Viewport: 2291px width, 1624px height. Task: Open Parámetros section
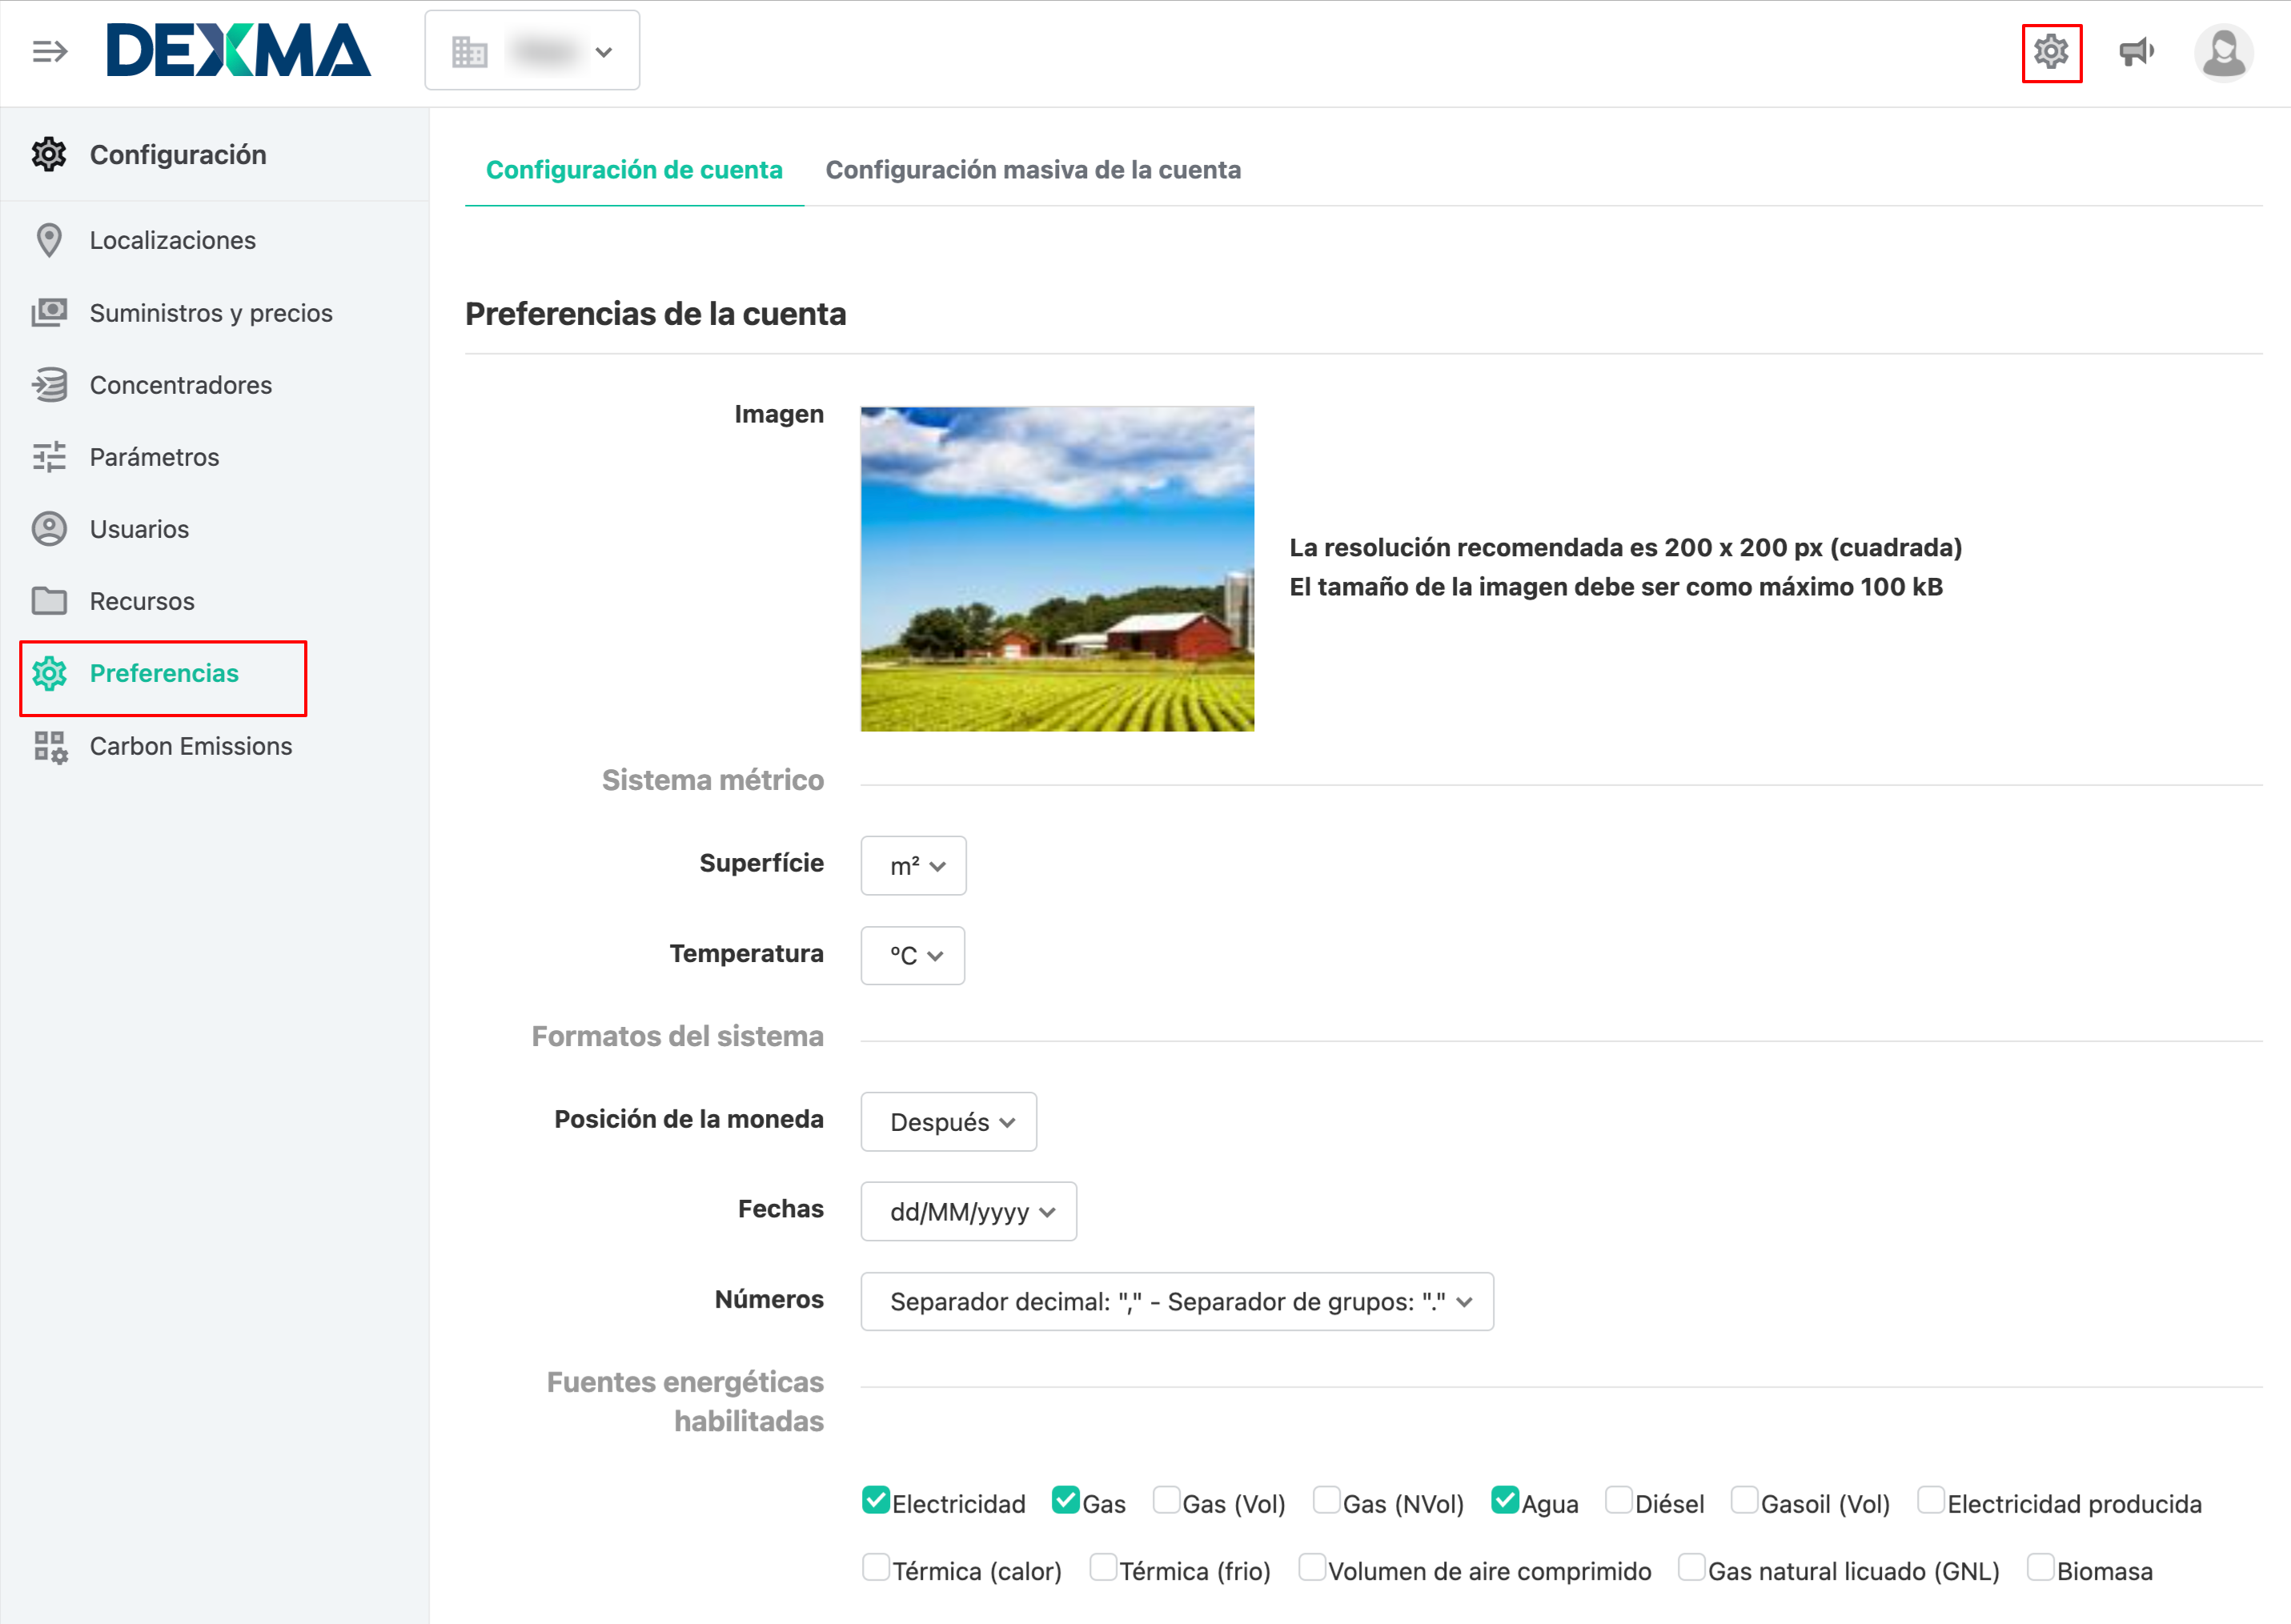[x=154, y=457]
